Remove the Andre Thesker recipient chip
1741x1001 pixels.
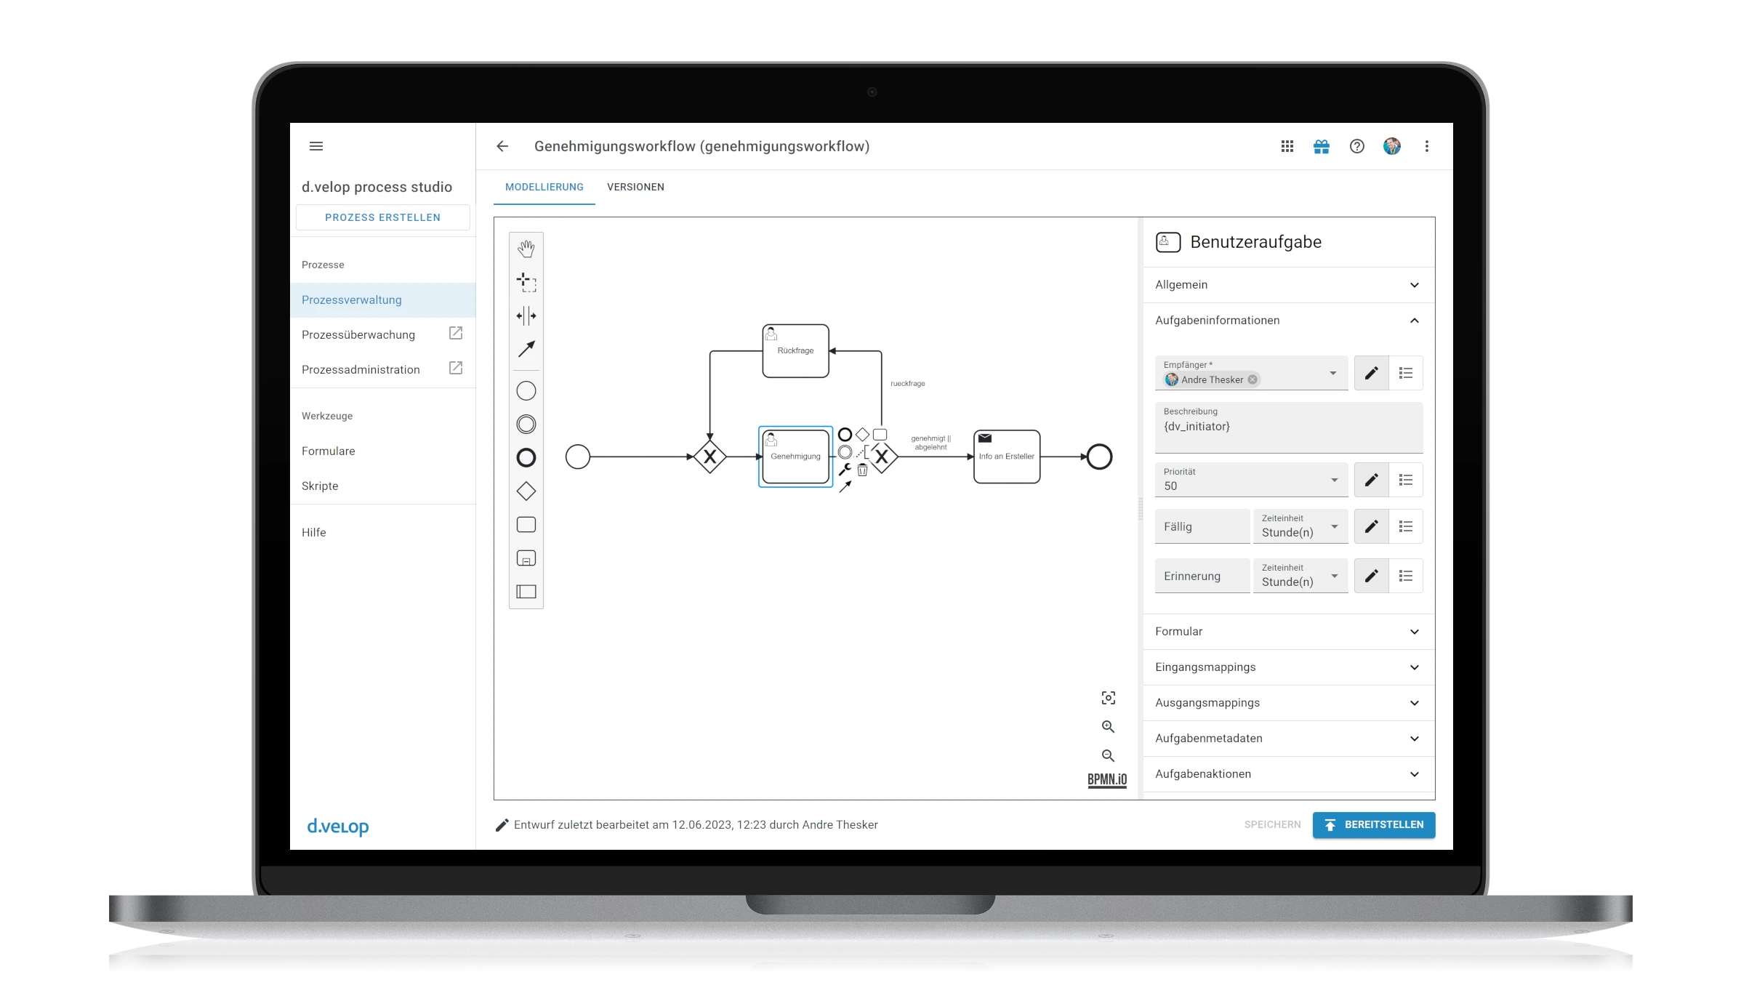[x=1253, y=379]
